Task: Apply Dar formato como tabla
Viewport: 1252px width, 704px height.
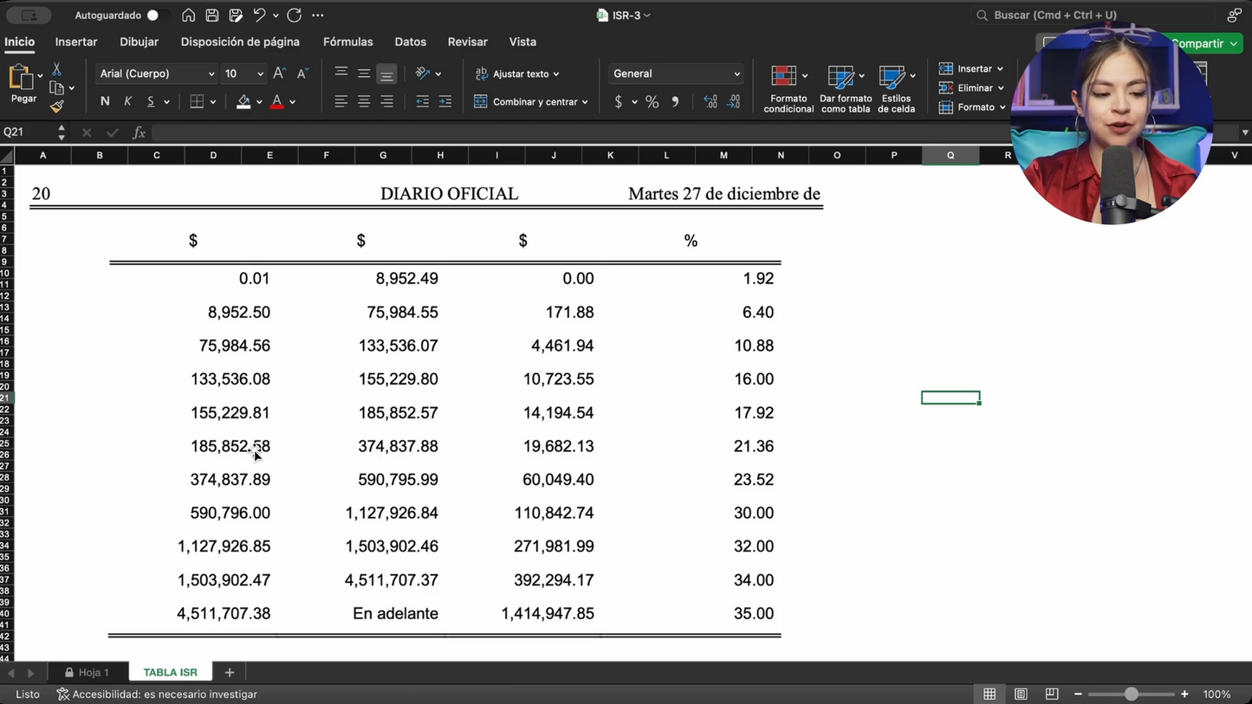Action: (x=845, y=87)
